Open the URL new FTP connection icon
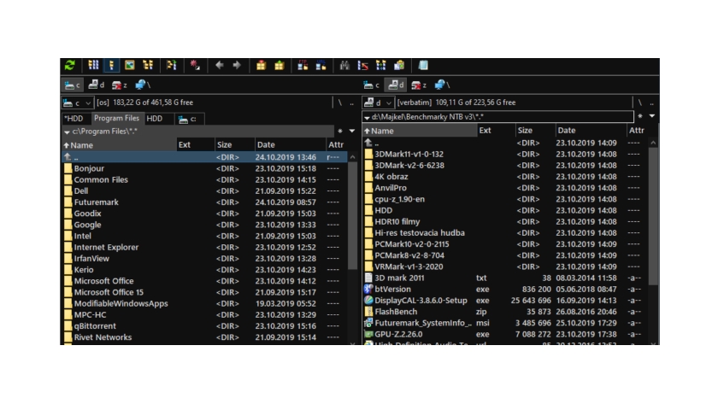This screenshot has width=718, height=410. 321,66
